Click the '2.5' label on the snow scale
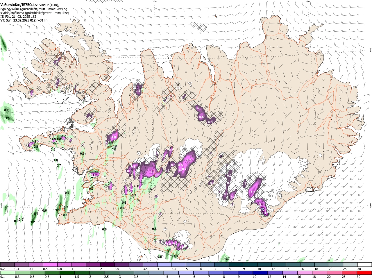The width and height of the screenshot is (372, 279). click(117, 269)
